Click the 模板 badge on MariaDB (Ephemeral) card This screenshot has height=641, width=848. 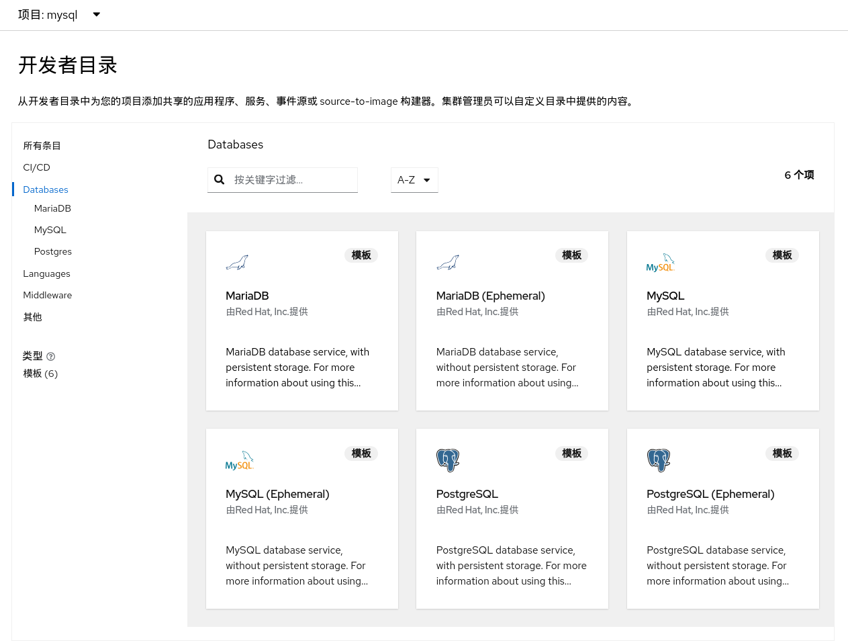pyautogui.click(x=572, y=255)
